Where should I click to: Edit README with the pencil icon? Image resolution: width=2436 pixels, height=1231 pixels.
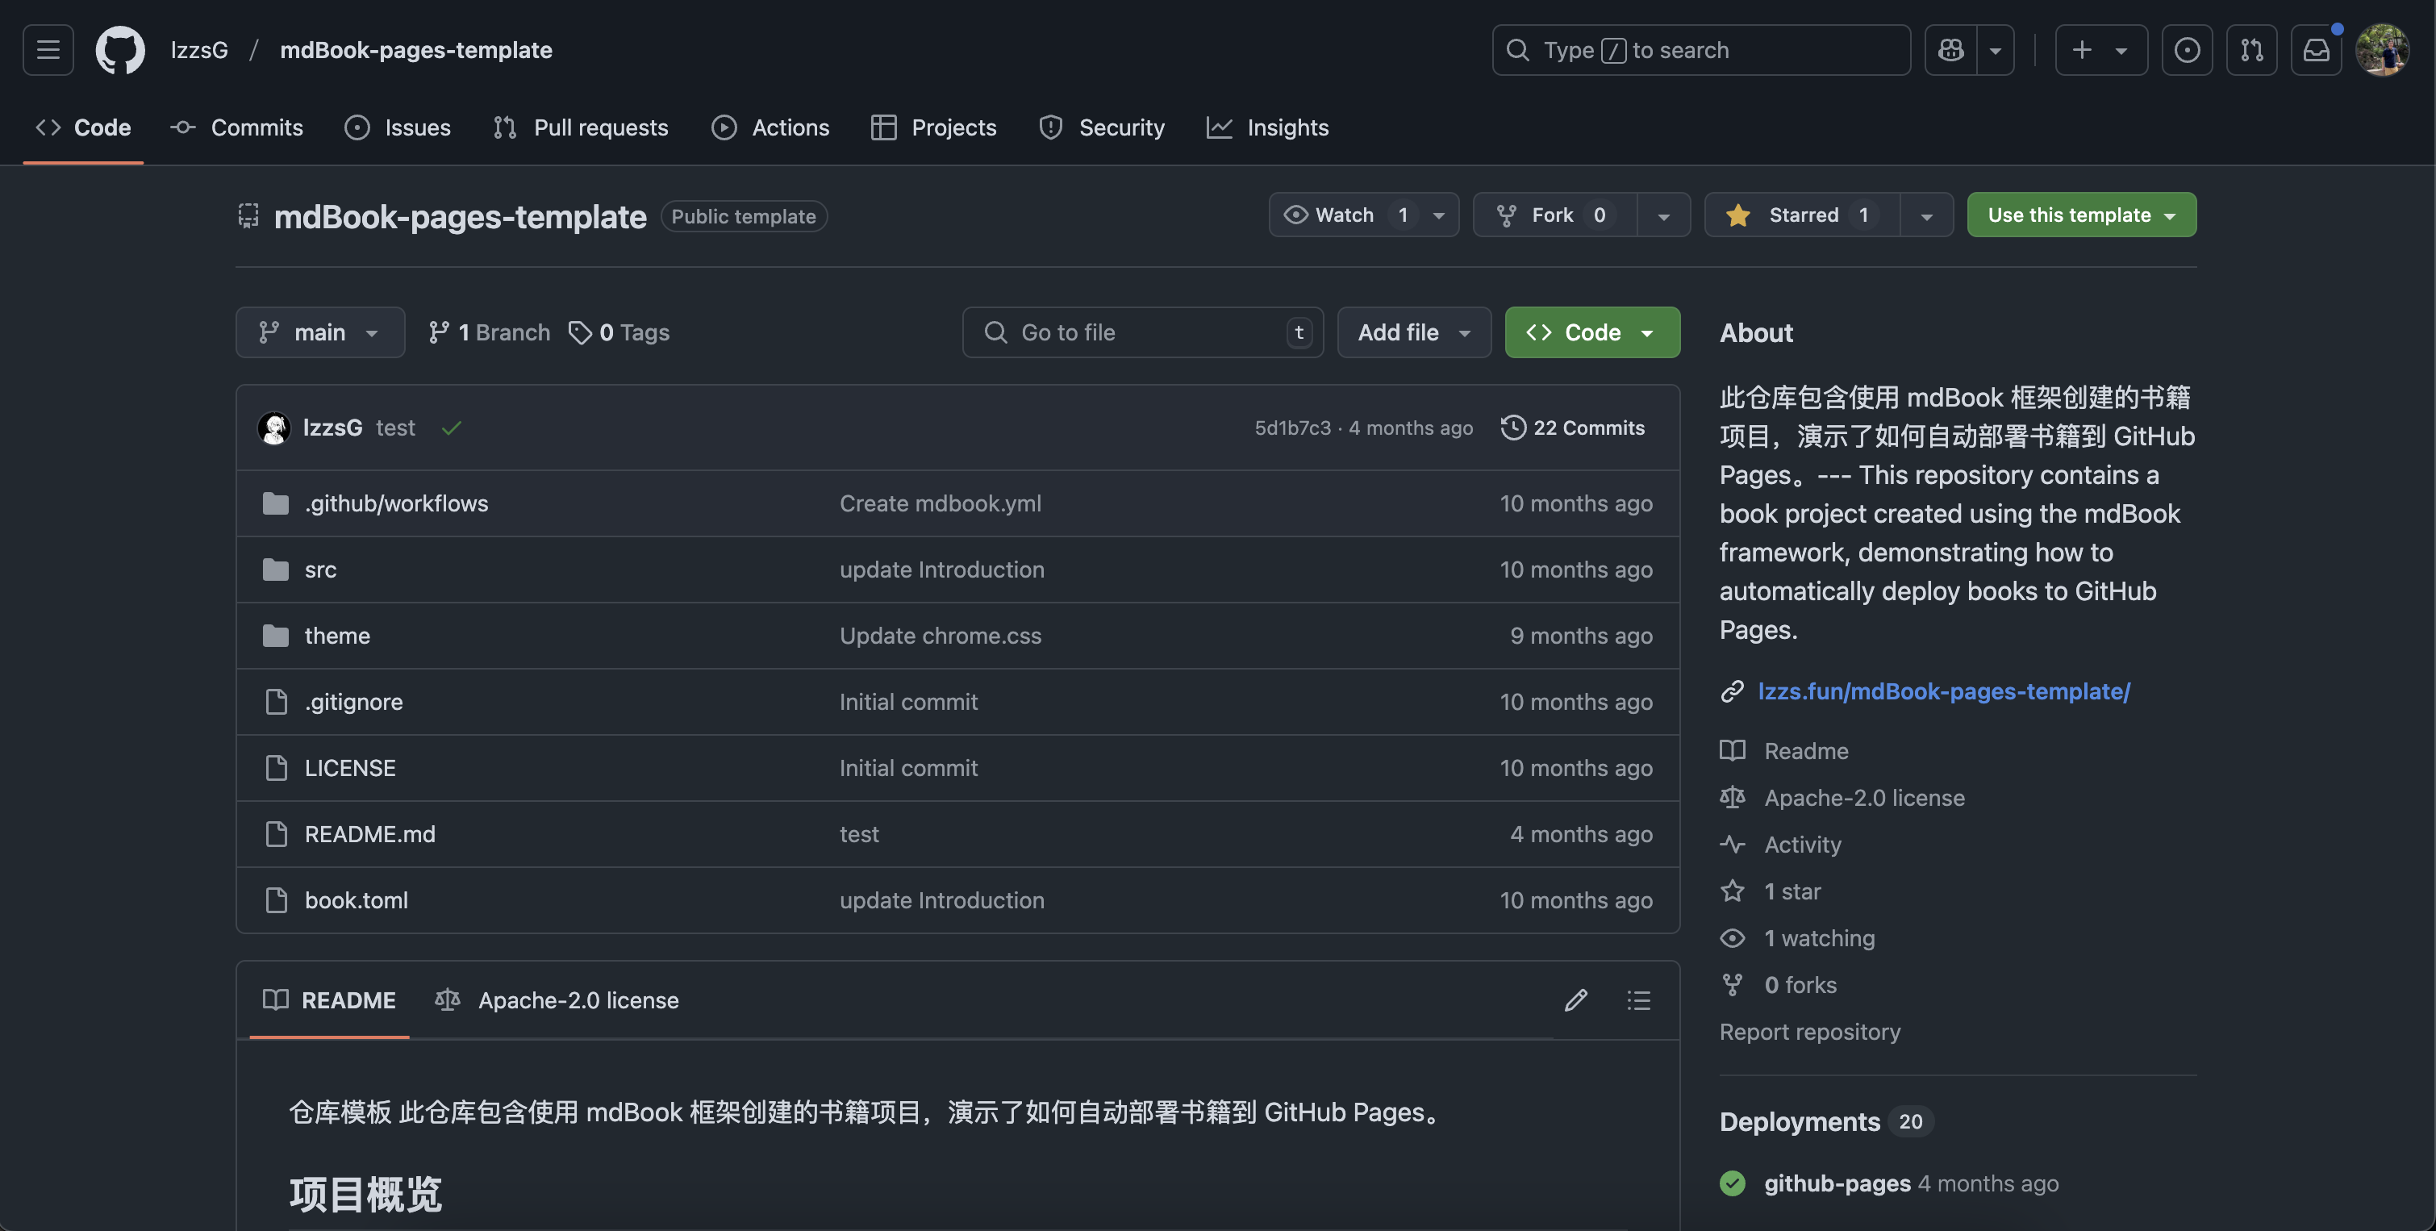1575,1000
